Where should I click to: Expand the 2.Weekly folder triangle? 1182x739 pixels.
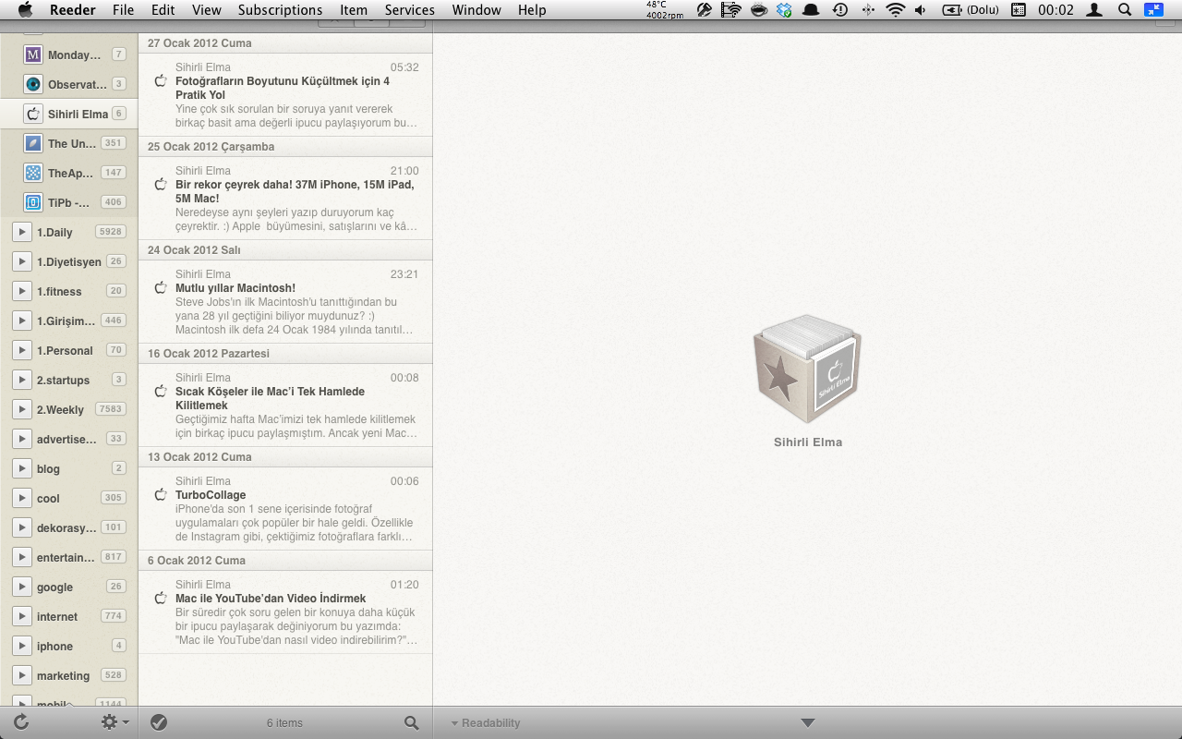click(22, 409)
